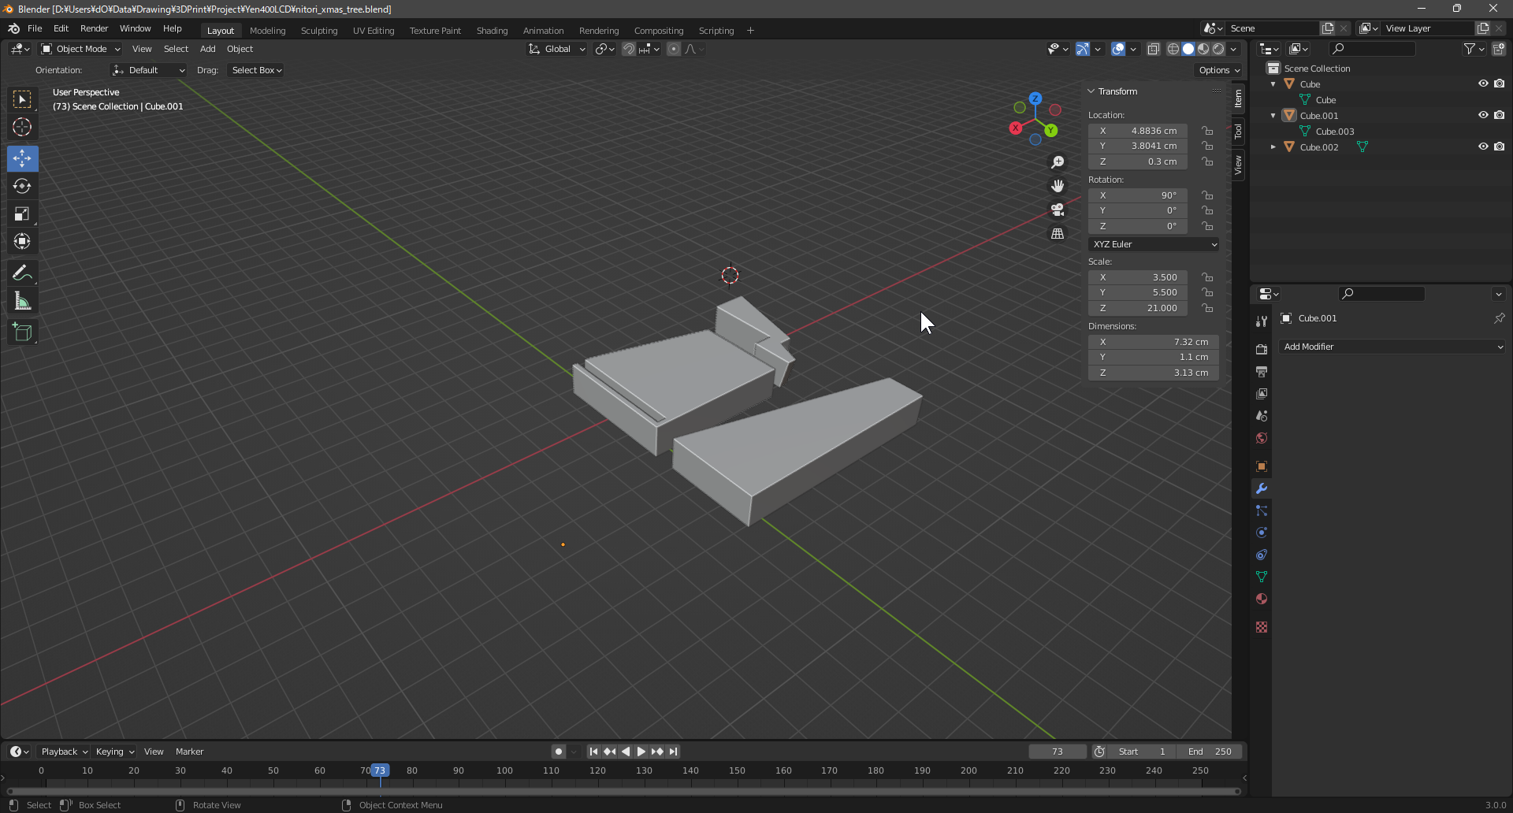
Task: Open the Particles properties tab
Action: point(1262,510)
